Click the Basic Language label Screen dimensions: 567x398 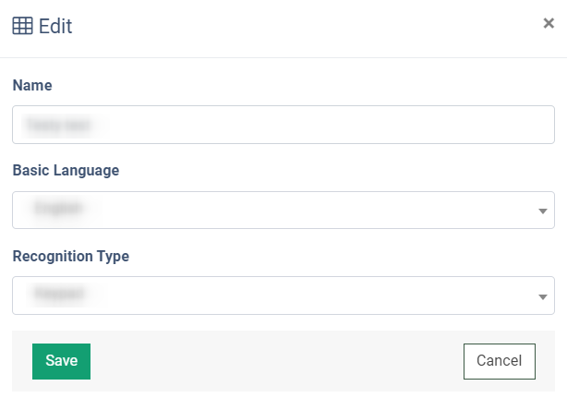[66, 170]
